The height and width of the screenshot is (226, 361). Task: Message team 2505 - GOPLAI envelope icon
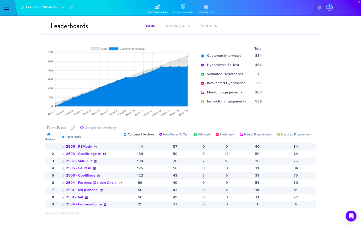coord(95,168)
